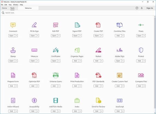Click the Edit PDF tool icon

56,25
